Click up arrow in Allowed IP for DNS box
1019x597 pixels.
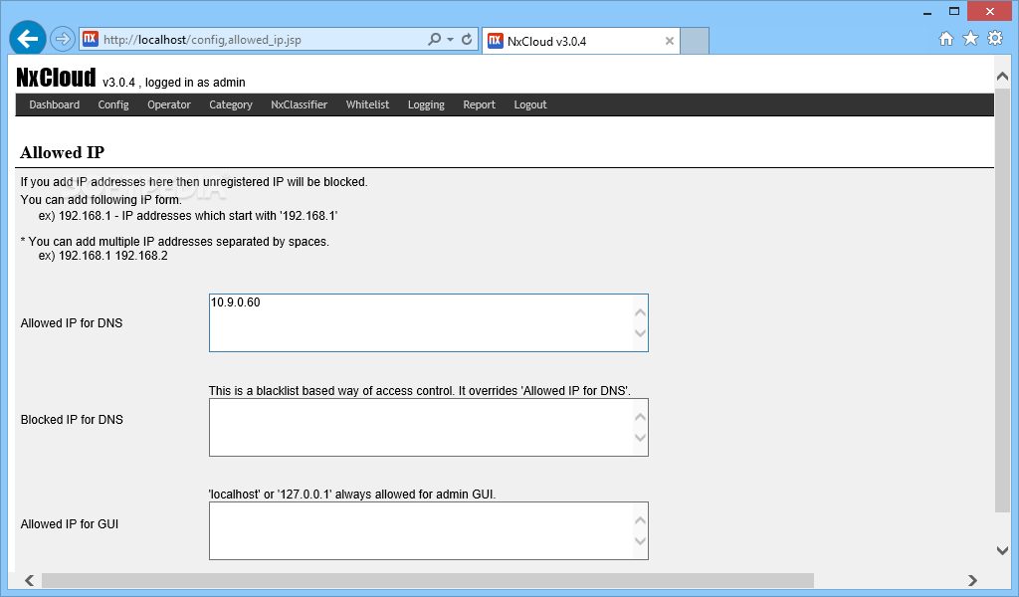pyautogui.click(x=640, y=312)
